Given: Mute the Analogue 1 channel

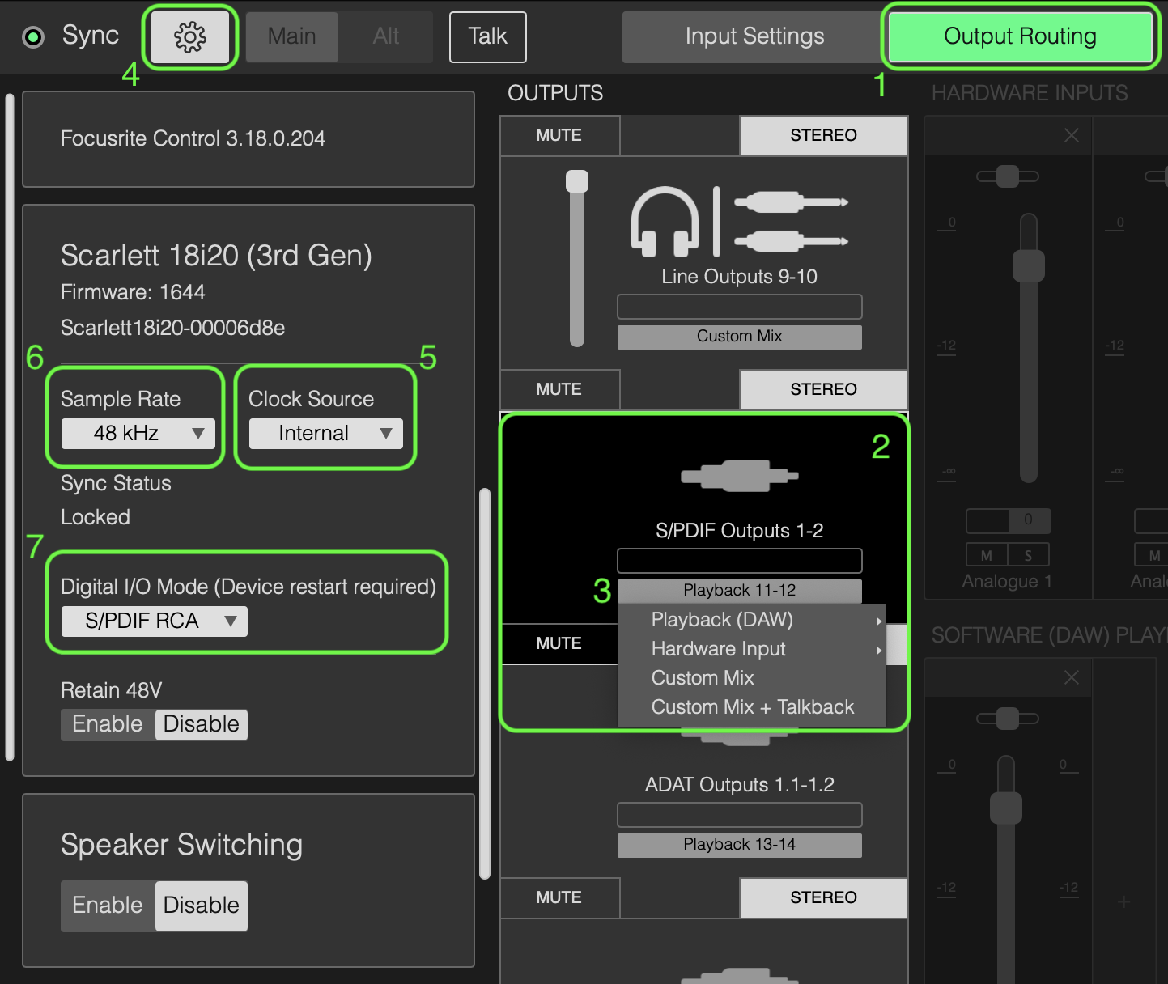Looking at the screenshot, I should [x=986, y=554].
